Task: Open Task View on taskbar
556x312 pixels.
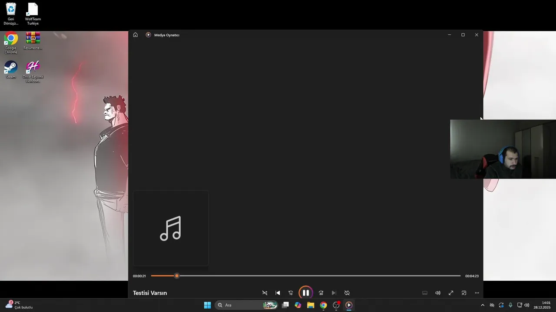Action: pos(285,305)
